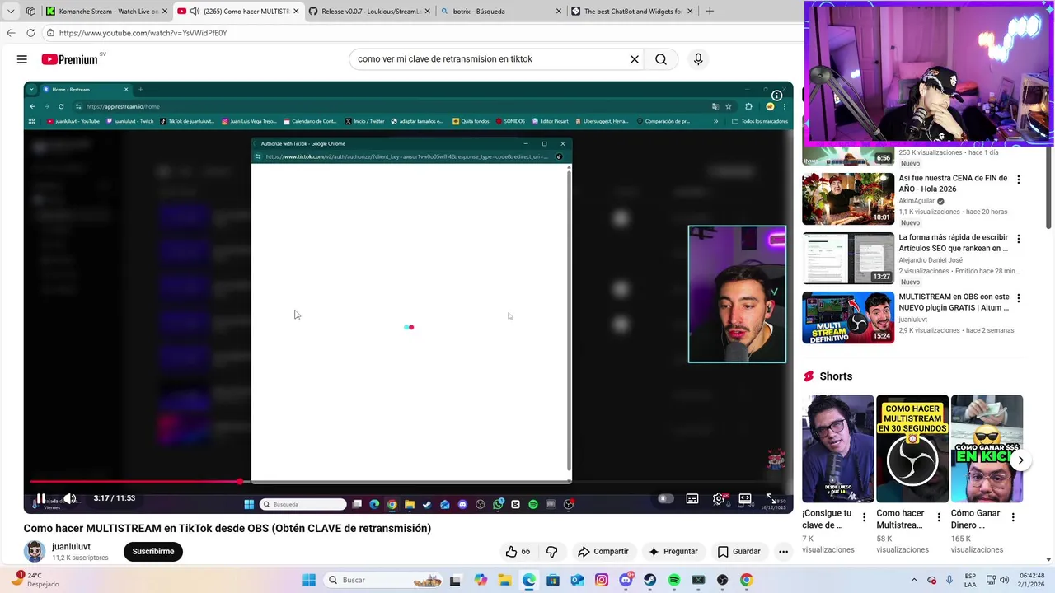
Task: Open the browser workspaces icon
Action: click(30, 12)
